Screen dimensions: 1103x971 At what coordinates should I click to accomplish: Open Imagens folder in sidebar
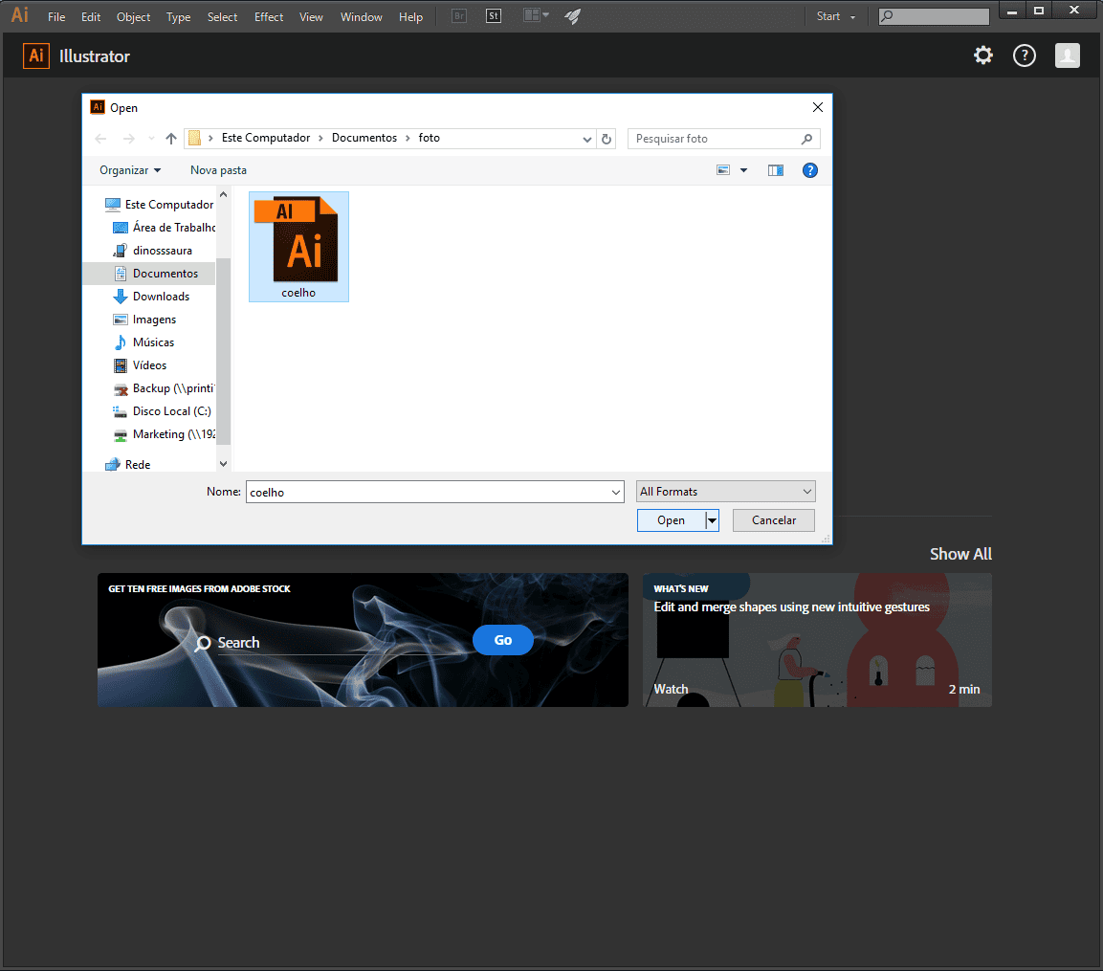coord(144,320)
